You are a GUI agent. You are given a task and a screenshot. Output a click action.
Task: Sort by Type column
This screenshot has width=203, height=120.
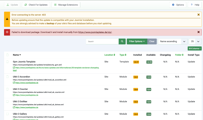(123, 55)
